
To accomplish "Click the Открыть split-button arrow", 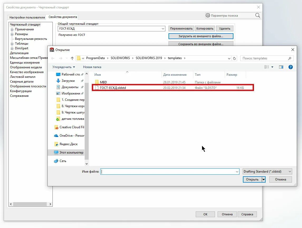I will pyautogui.click(x=263, y=179).
